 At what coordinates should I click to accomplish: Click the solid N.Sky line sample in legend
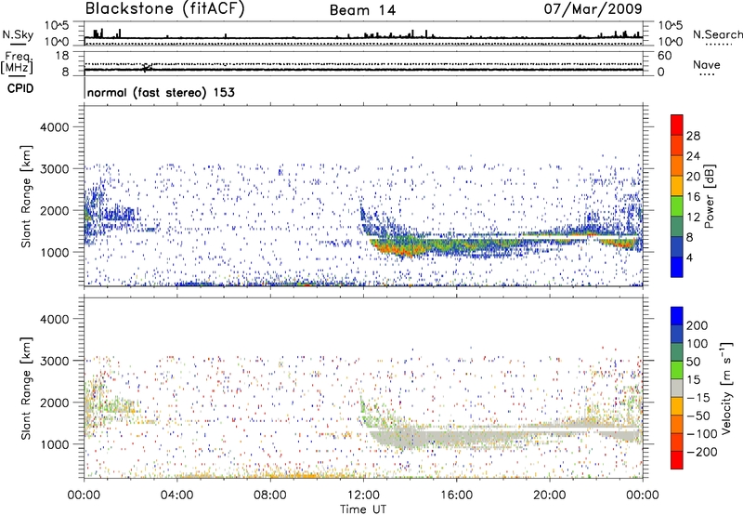[x=18, y=44]
